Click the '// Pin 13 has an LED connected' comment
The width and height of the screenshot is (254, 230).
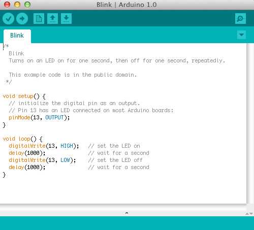coord(91,110)
